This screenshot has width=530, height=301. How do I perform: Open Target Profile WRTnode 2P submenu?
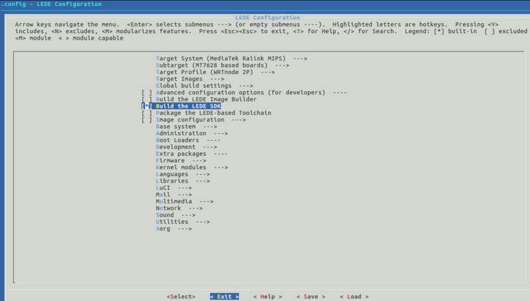(x=215, y=72)
